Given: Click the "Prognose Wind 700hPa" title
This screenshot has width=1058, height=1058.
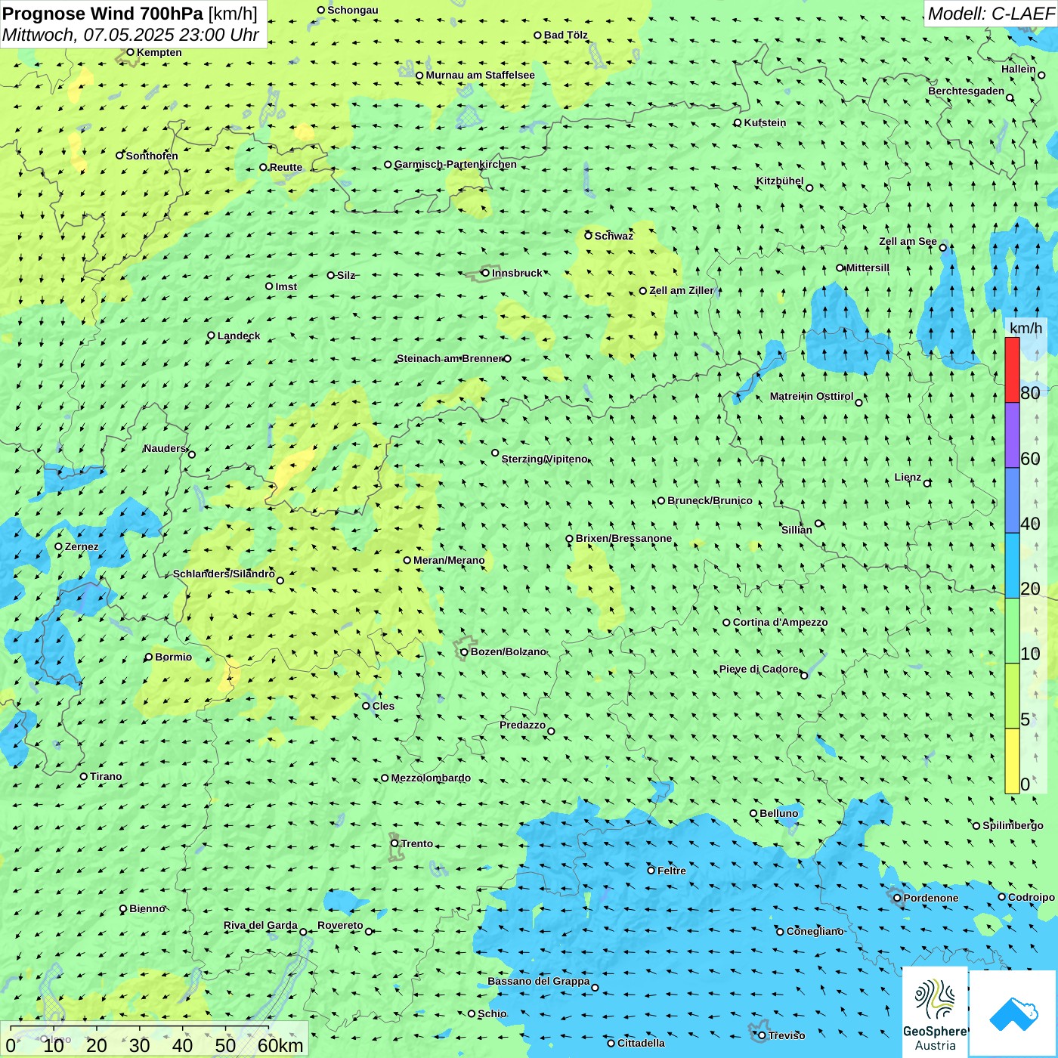Looking at the screenshot, I should [104, 14].
